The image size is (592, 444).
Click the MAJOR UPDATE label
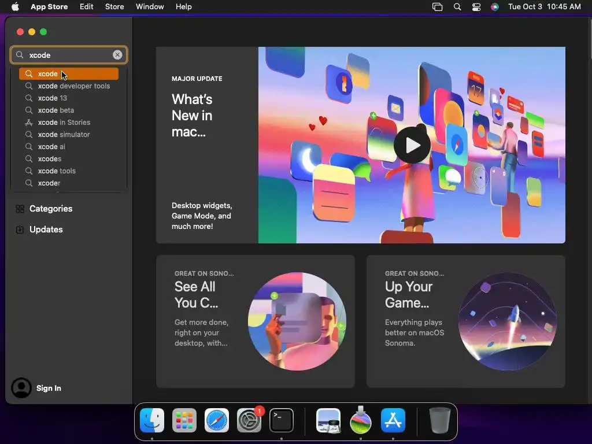coord(197,79)
